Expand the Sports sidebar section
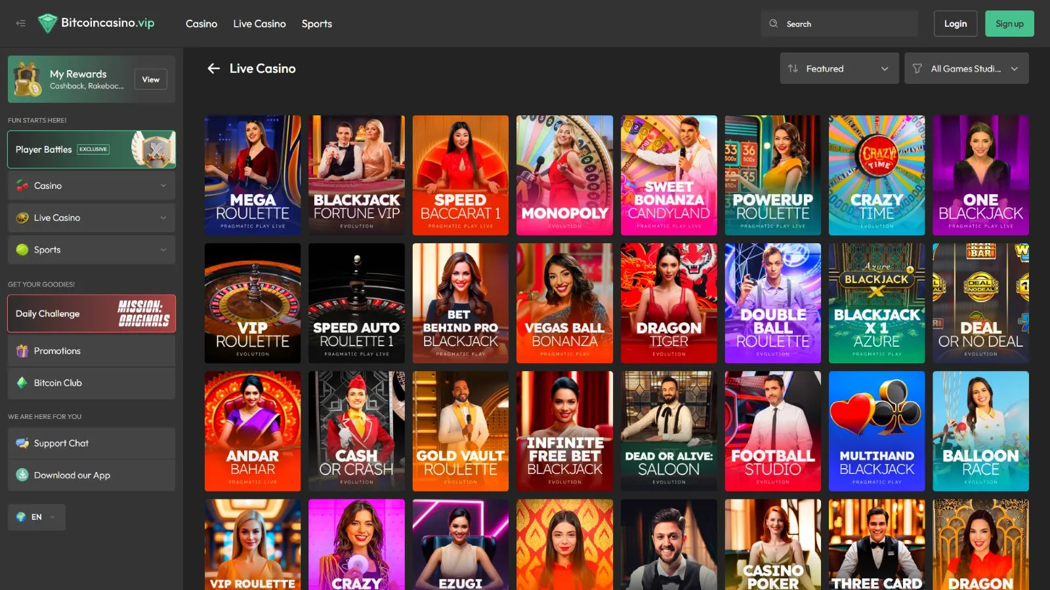Screen dimensions: 1050x590 click(x=163, y=250)
